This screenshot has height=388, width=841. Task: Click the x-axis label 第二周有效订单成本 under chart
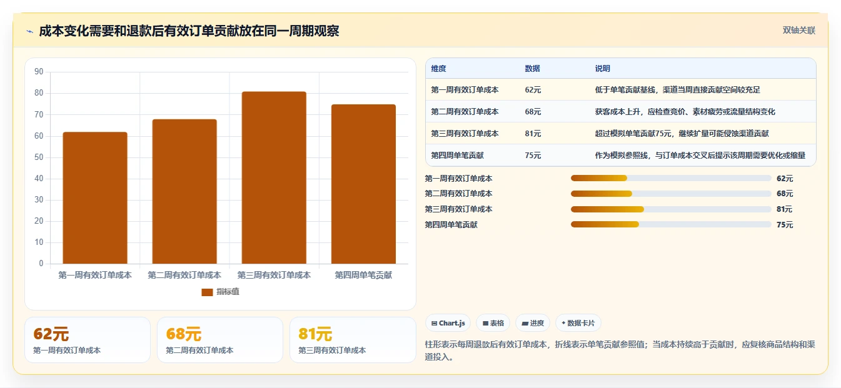(184, 275)
